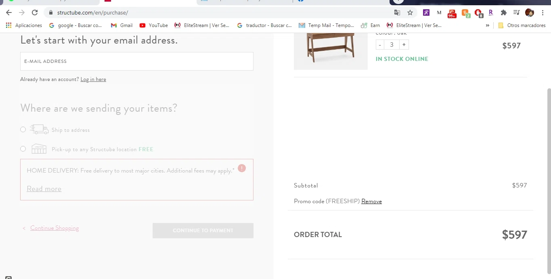
Task: Open the Chrome extensions puzzle icon
Action: tap(503, 12)
